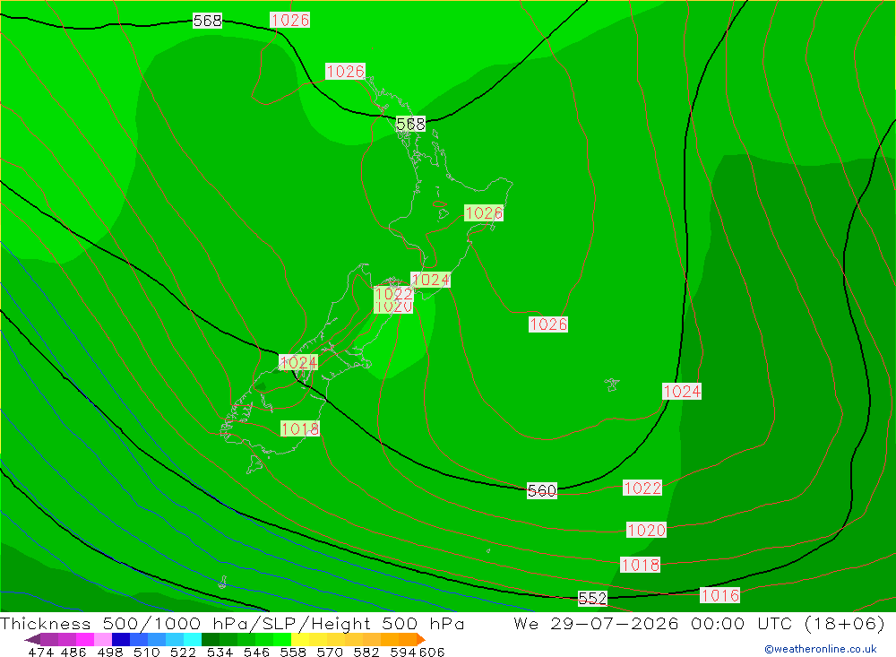Click the 606 legend value

[x=432, y=652]
